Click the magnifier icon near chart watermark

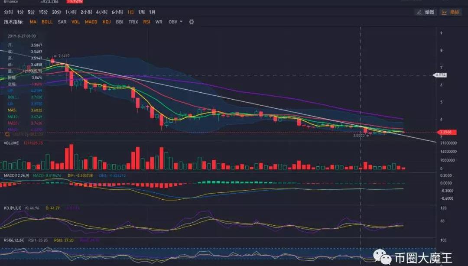pyautogui.click(x=8, y=134)
